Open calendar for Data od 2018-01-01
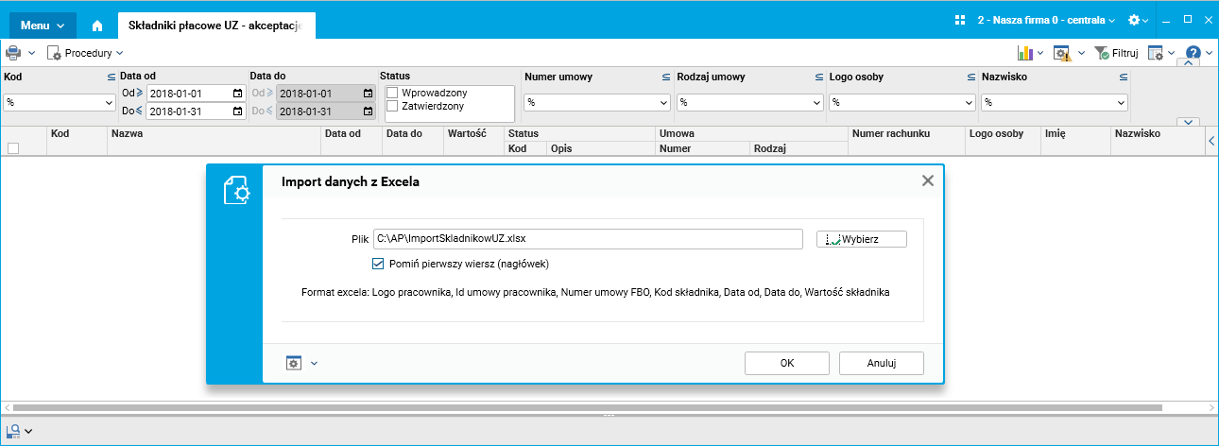1219x446 pixels. tap(236, 94)
